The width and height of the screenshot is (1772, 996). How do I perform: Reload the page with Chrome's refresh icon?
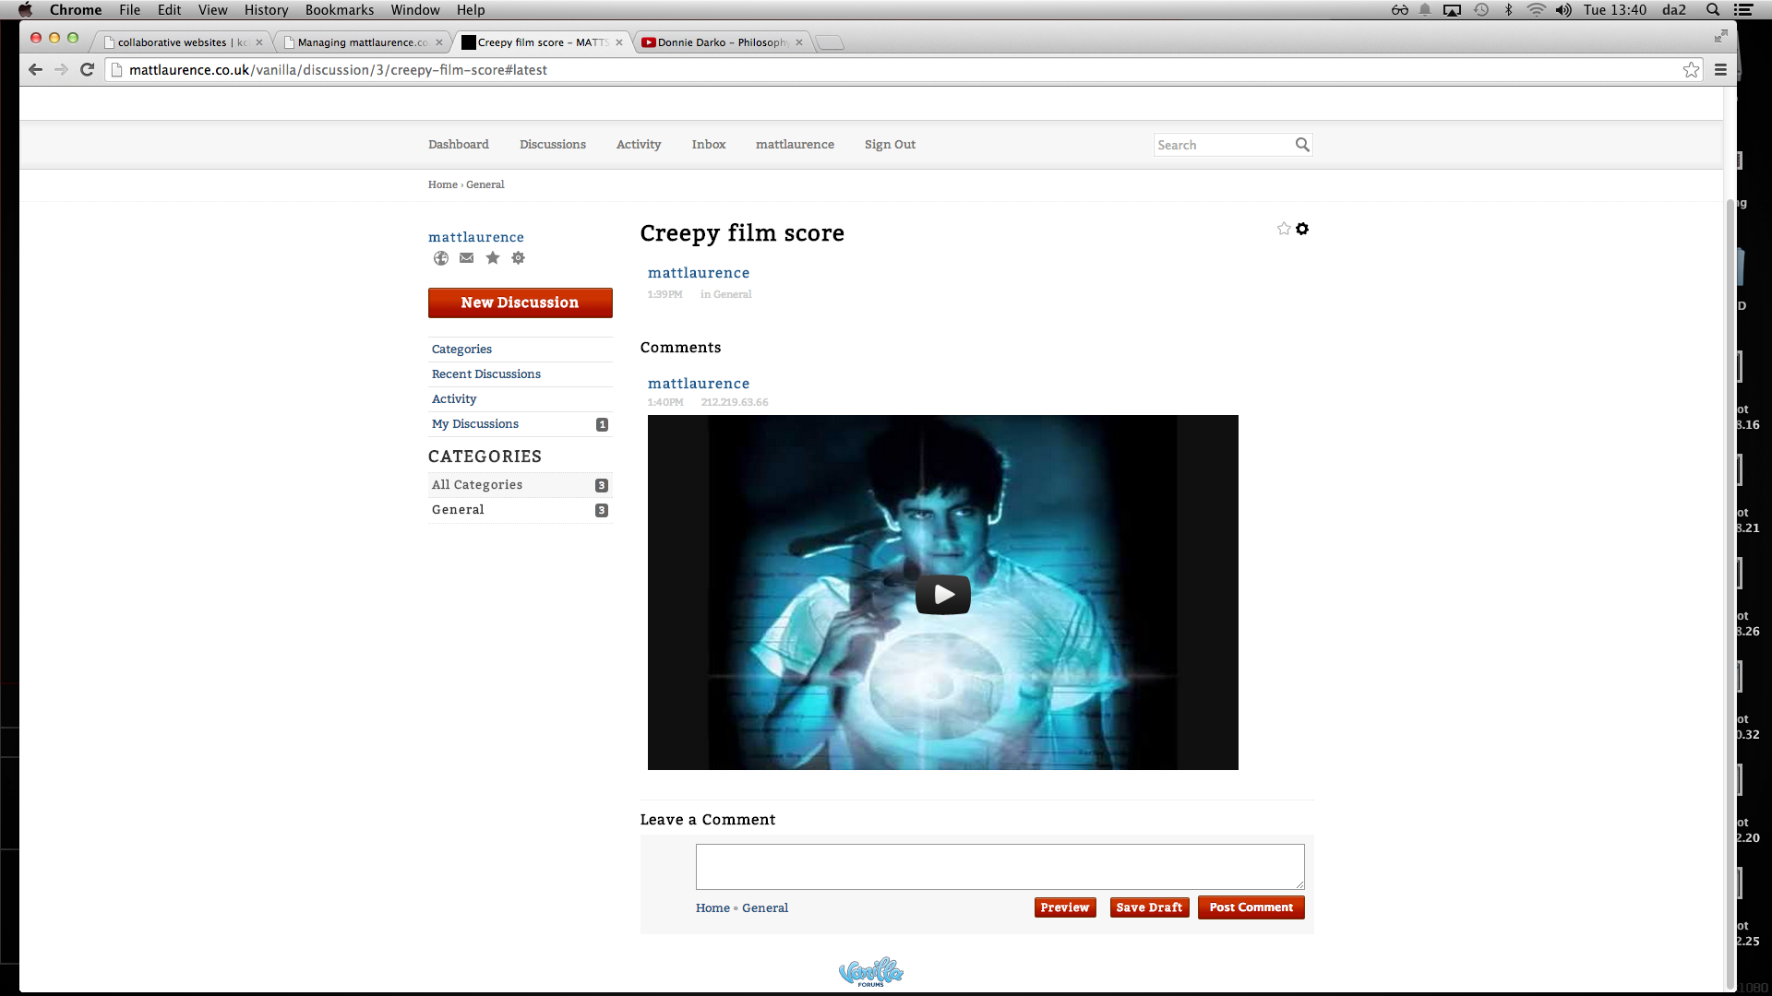pyautogui.click(x=88, y=70)
